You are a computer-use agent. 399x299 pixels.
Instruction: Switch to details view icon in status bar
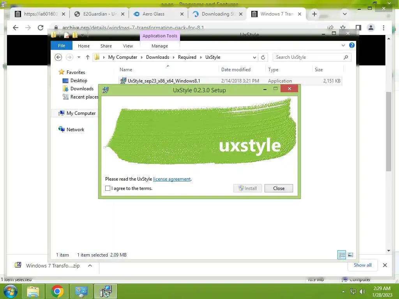click(341, 255)
